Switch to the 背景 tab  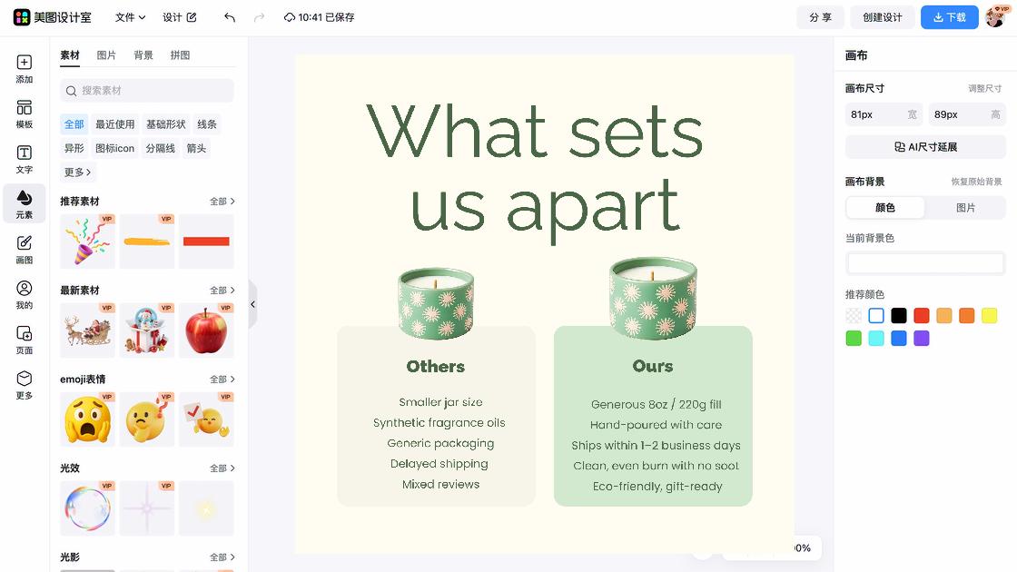143,55
